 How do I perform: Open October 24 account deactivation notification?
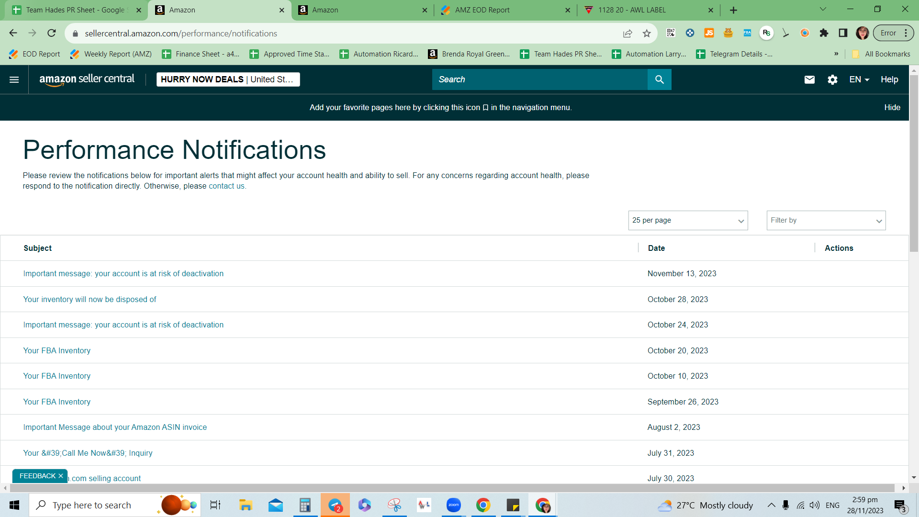123,325
